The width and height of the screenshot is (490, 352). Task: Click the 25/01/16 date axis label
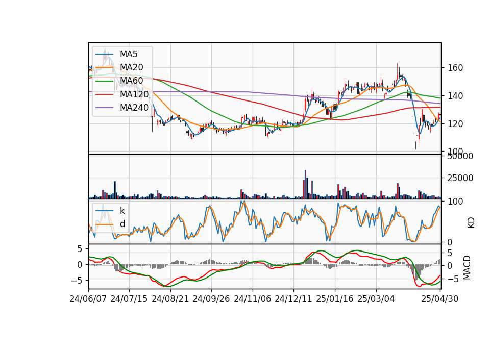335,299
